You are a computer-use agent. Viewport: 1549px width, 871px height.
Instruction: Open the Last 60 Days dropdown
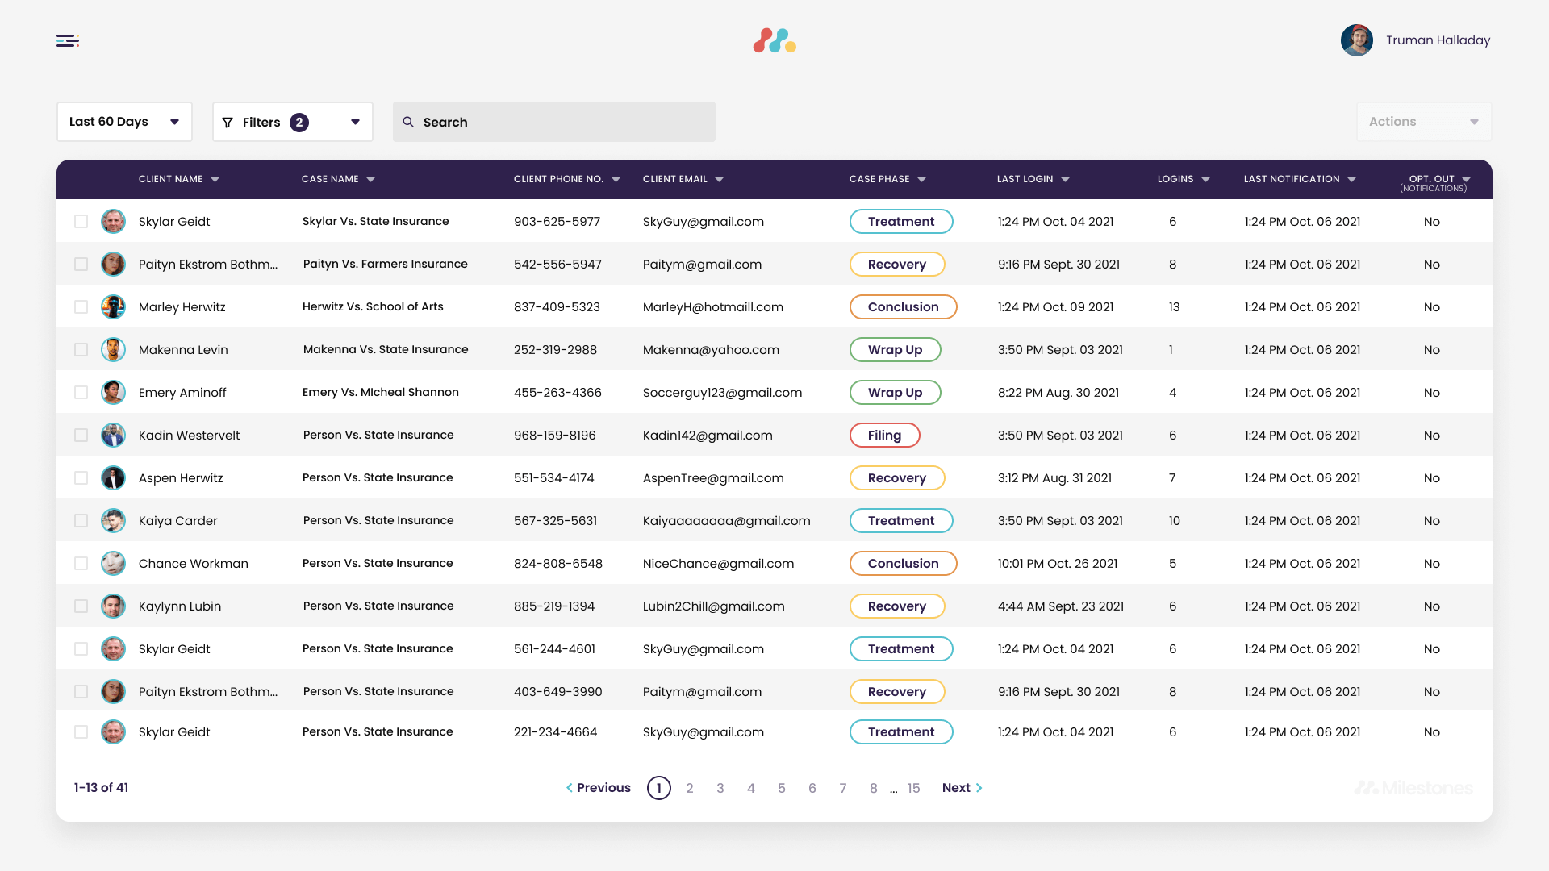(x=124, y=122)
